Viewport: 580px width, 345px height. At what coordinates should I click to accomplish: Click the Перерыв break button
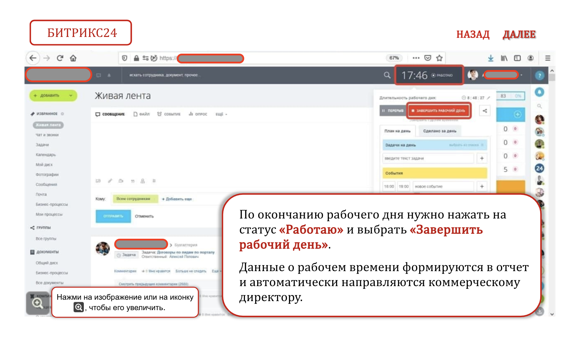point(393,111)
